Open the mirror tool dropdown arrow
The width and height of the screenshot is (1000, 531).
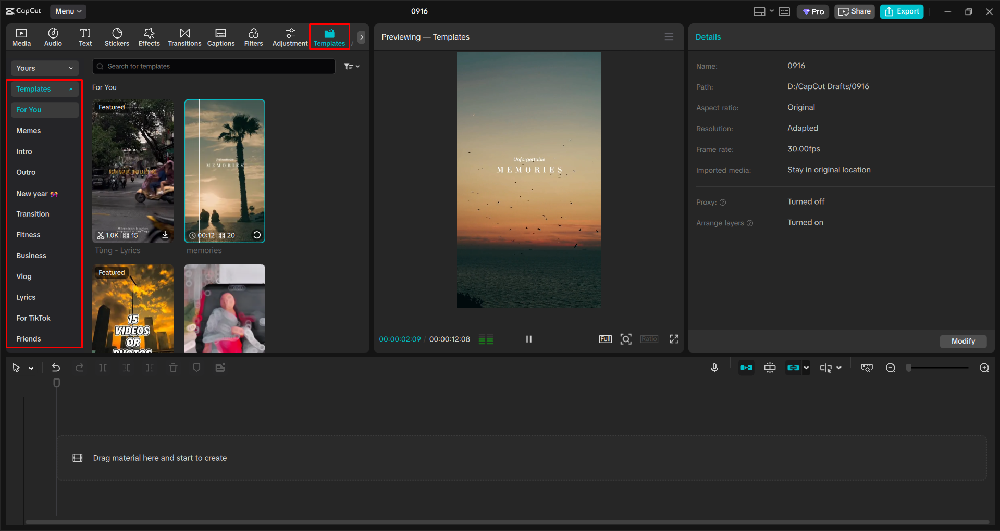pyautogui.click(x=838, y=368)
